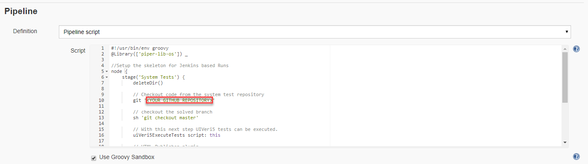Click the script editor scroll-down arrow
588x164 pixels.
click(565, 142)
